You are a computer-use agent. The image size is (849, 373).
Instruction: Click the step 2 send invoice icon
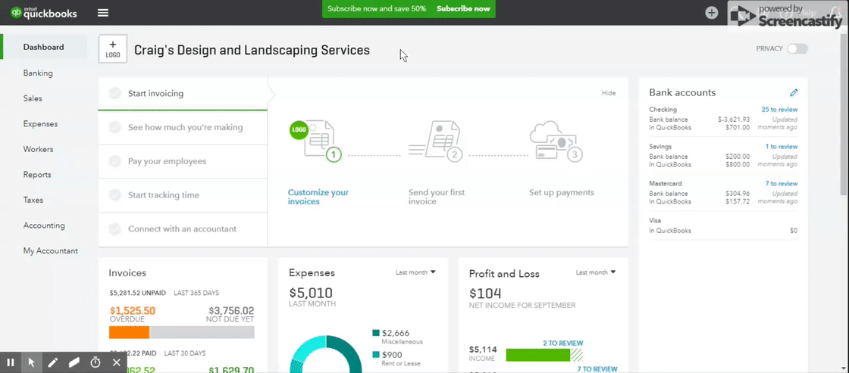point(437,141)
